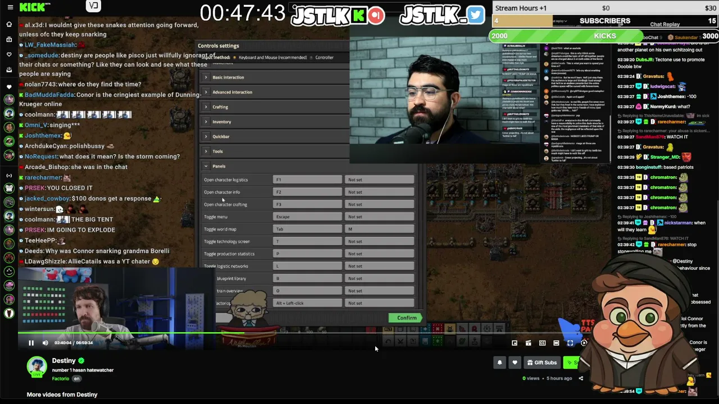
Task: Share the stream with the share icon
Action: tap(581, 378)
